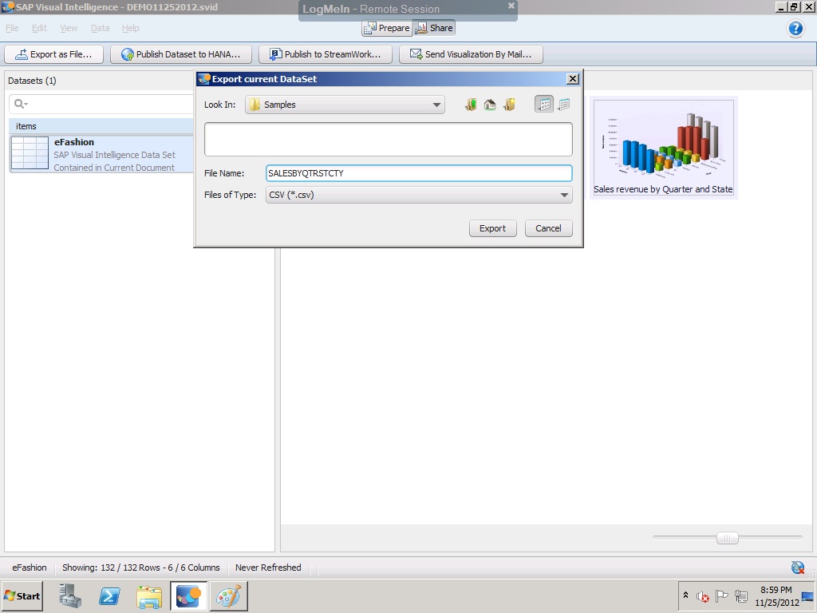The height and width of the screenshot is (613, 817).
Task: Open the View menu
Action: click(x=69, y=28)
